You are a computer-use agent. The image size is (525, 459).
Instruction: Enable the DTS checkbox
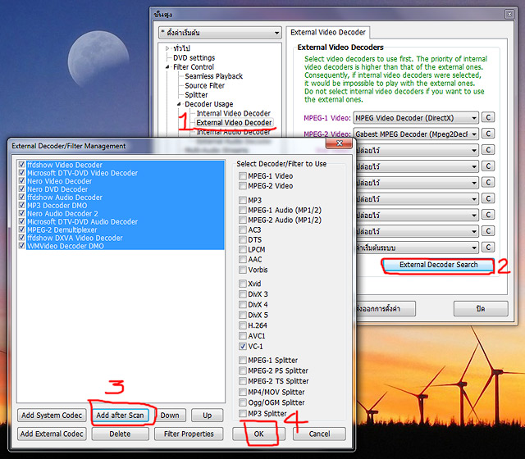(243, 239)
